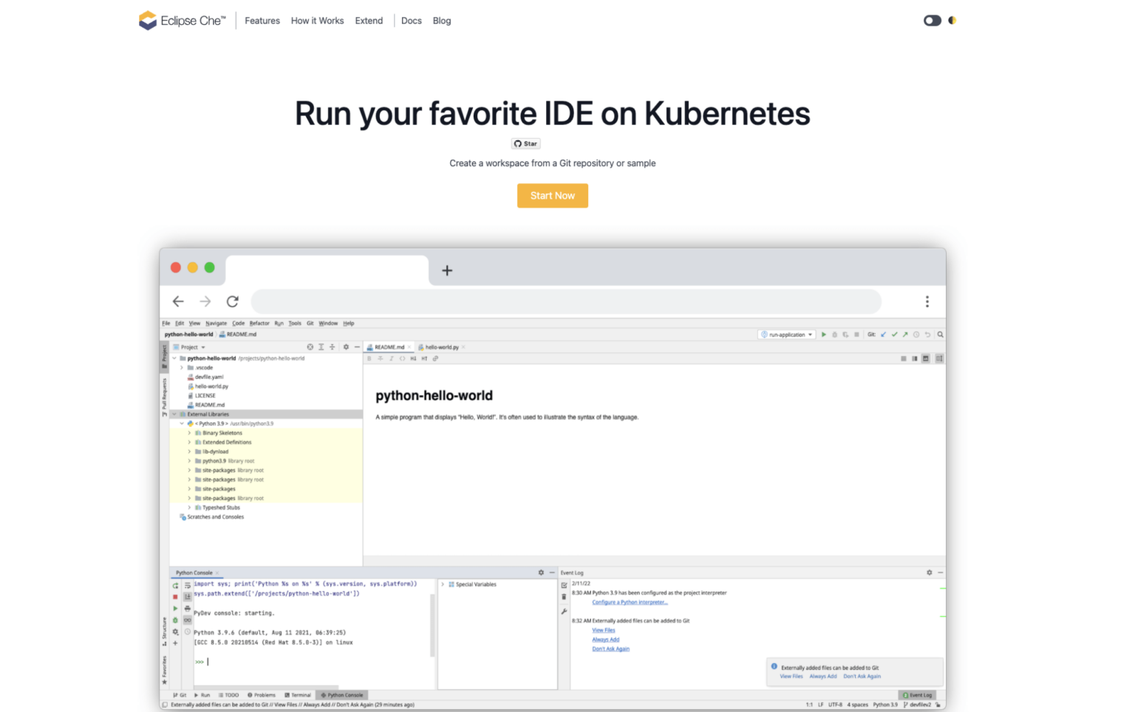Screen dimensions: 1135x712
Task: Open the Git menu in the menu bar
Action: click(x=310, y=323)
